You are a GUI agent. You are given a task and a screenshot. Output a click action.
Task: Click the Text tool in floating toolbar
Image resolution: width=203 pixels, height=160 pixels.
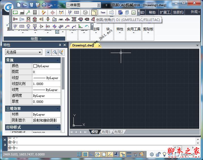[103, 12]
